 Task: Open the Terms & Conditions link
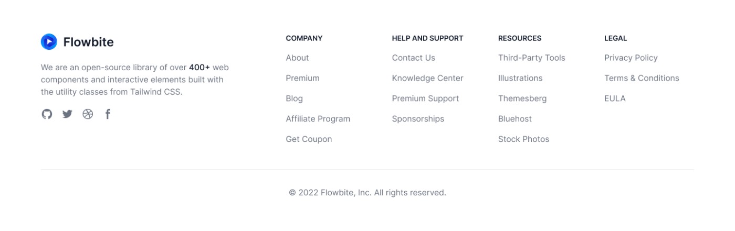pos(642,78)
